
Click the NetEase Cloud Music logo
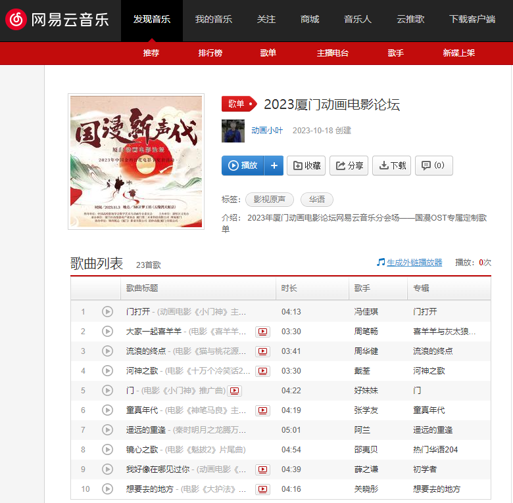point(57,20)
